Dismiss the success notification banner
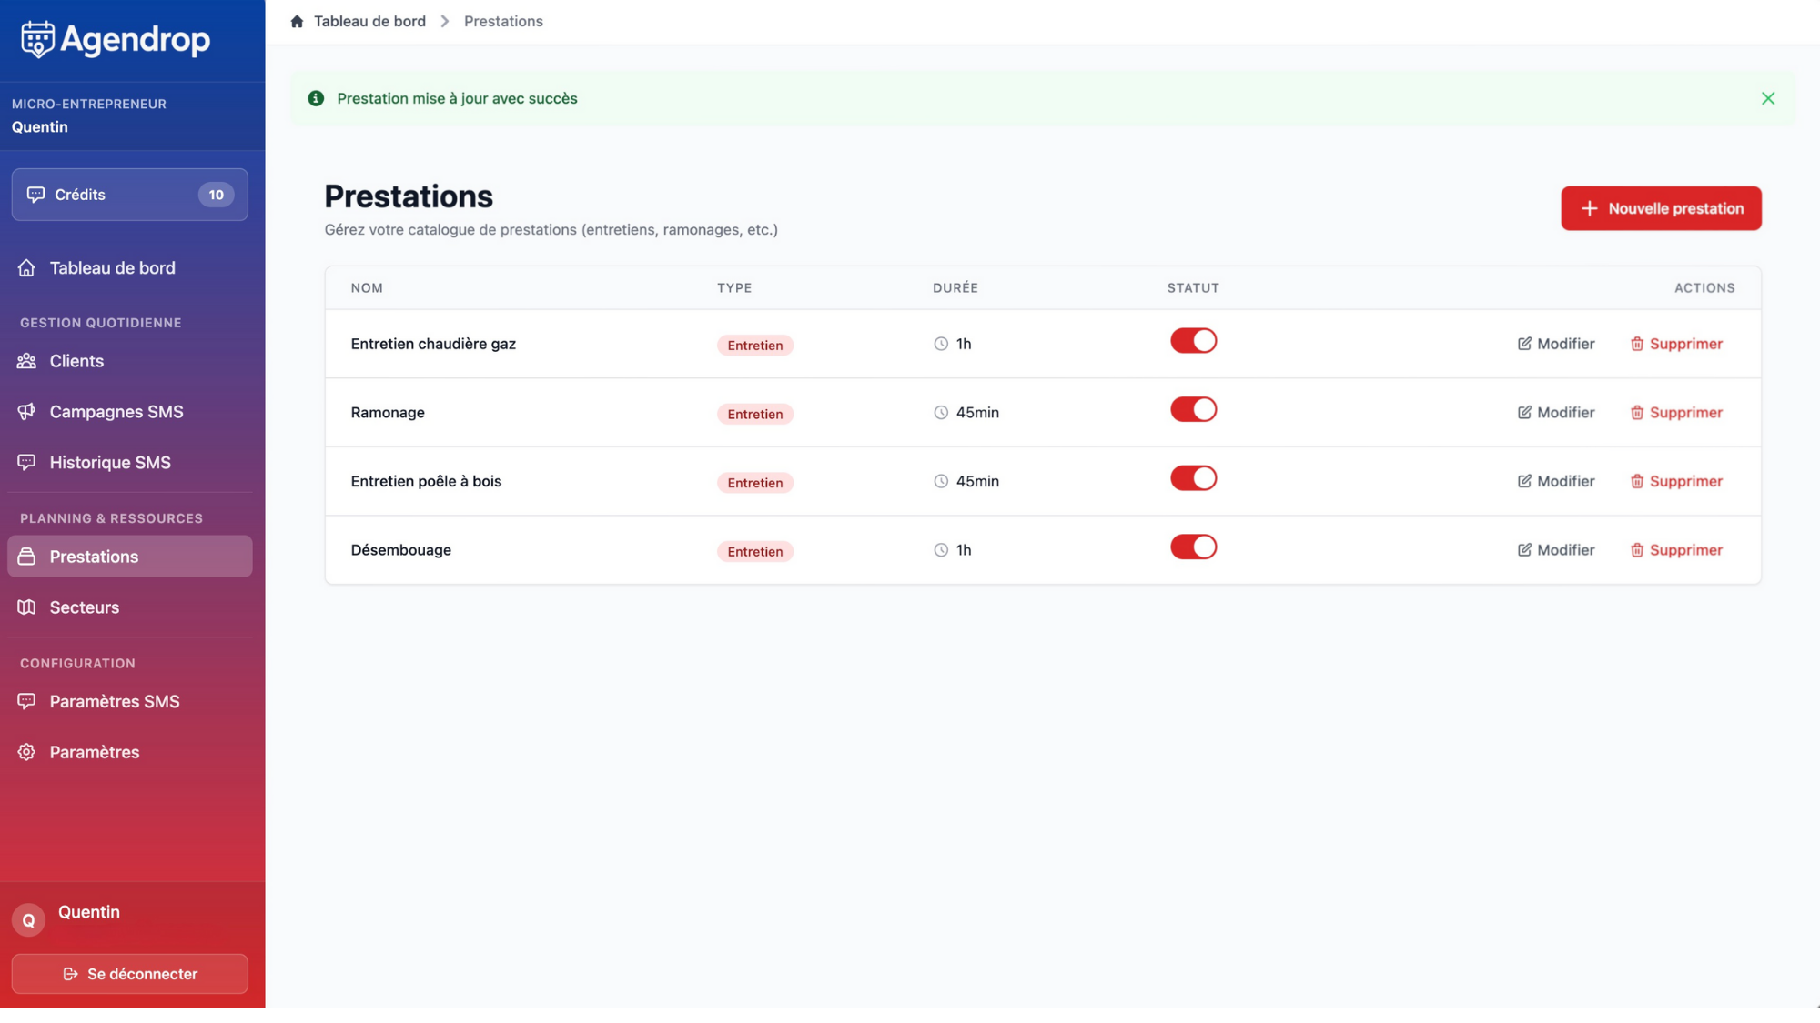Viewport: 1820px width, 1023px height. [1768, 98]
